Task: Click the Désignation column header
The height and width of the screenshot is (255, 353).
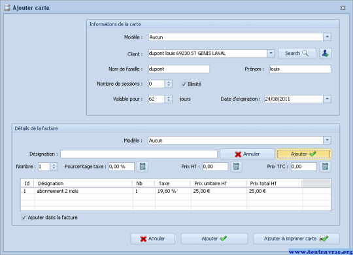Action: coord(83,183)
